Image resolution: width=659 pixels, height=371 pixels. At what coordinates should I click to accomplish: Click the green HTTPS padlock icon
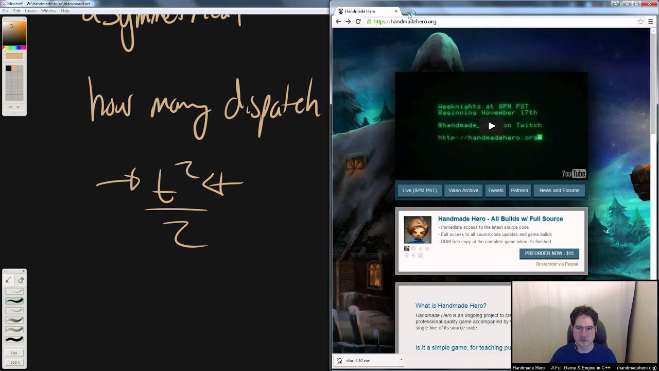point(369,22)
